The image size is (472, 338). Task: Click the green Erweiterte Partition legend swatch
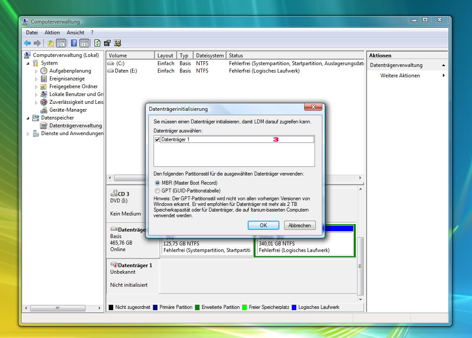pos(197,307)
